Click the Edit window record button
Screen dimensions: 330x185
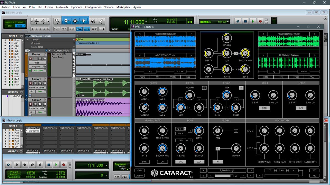point(260,21)
